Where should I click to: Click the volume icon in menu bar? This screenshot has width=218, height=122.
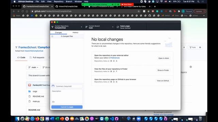tap(170, 1)
